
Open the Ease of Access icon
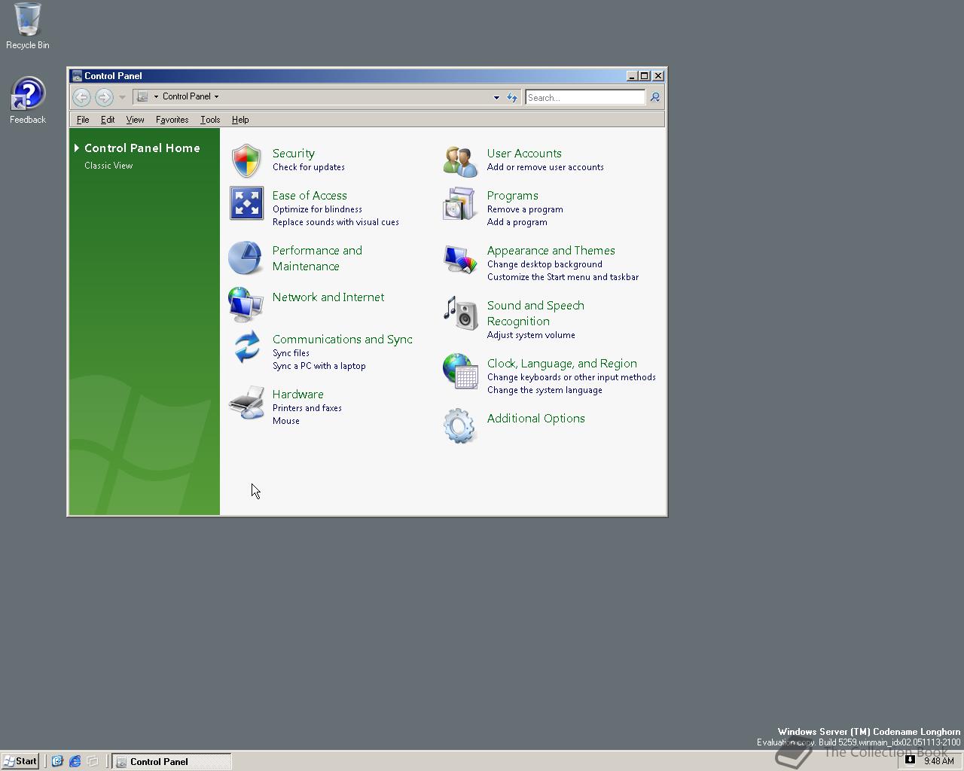coord(246,203)
